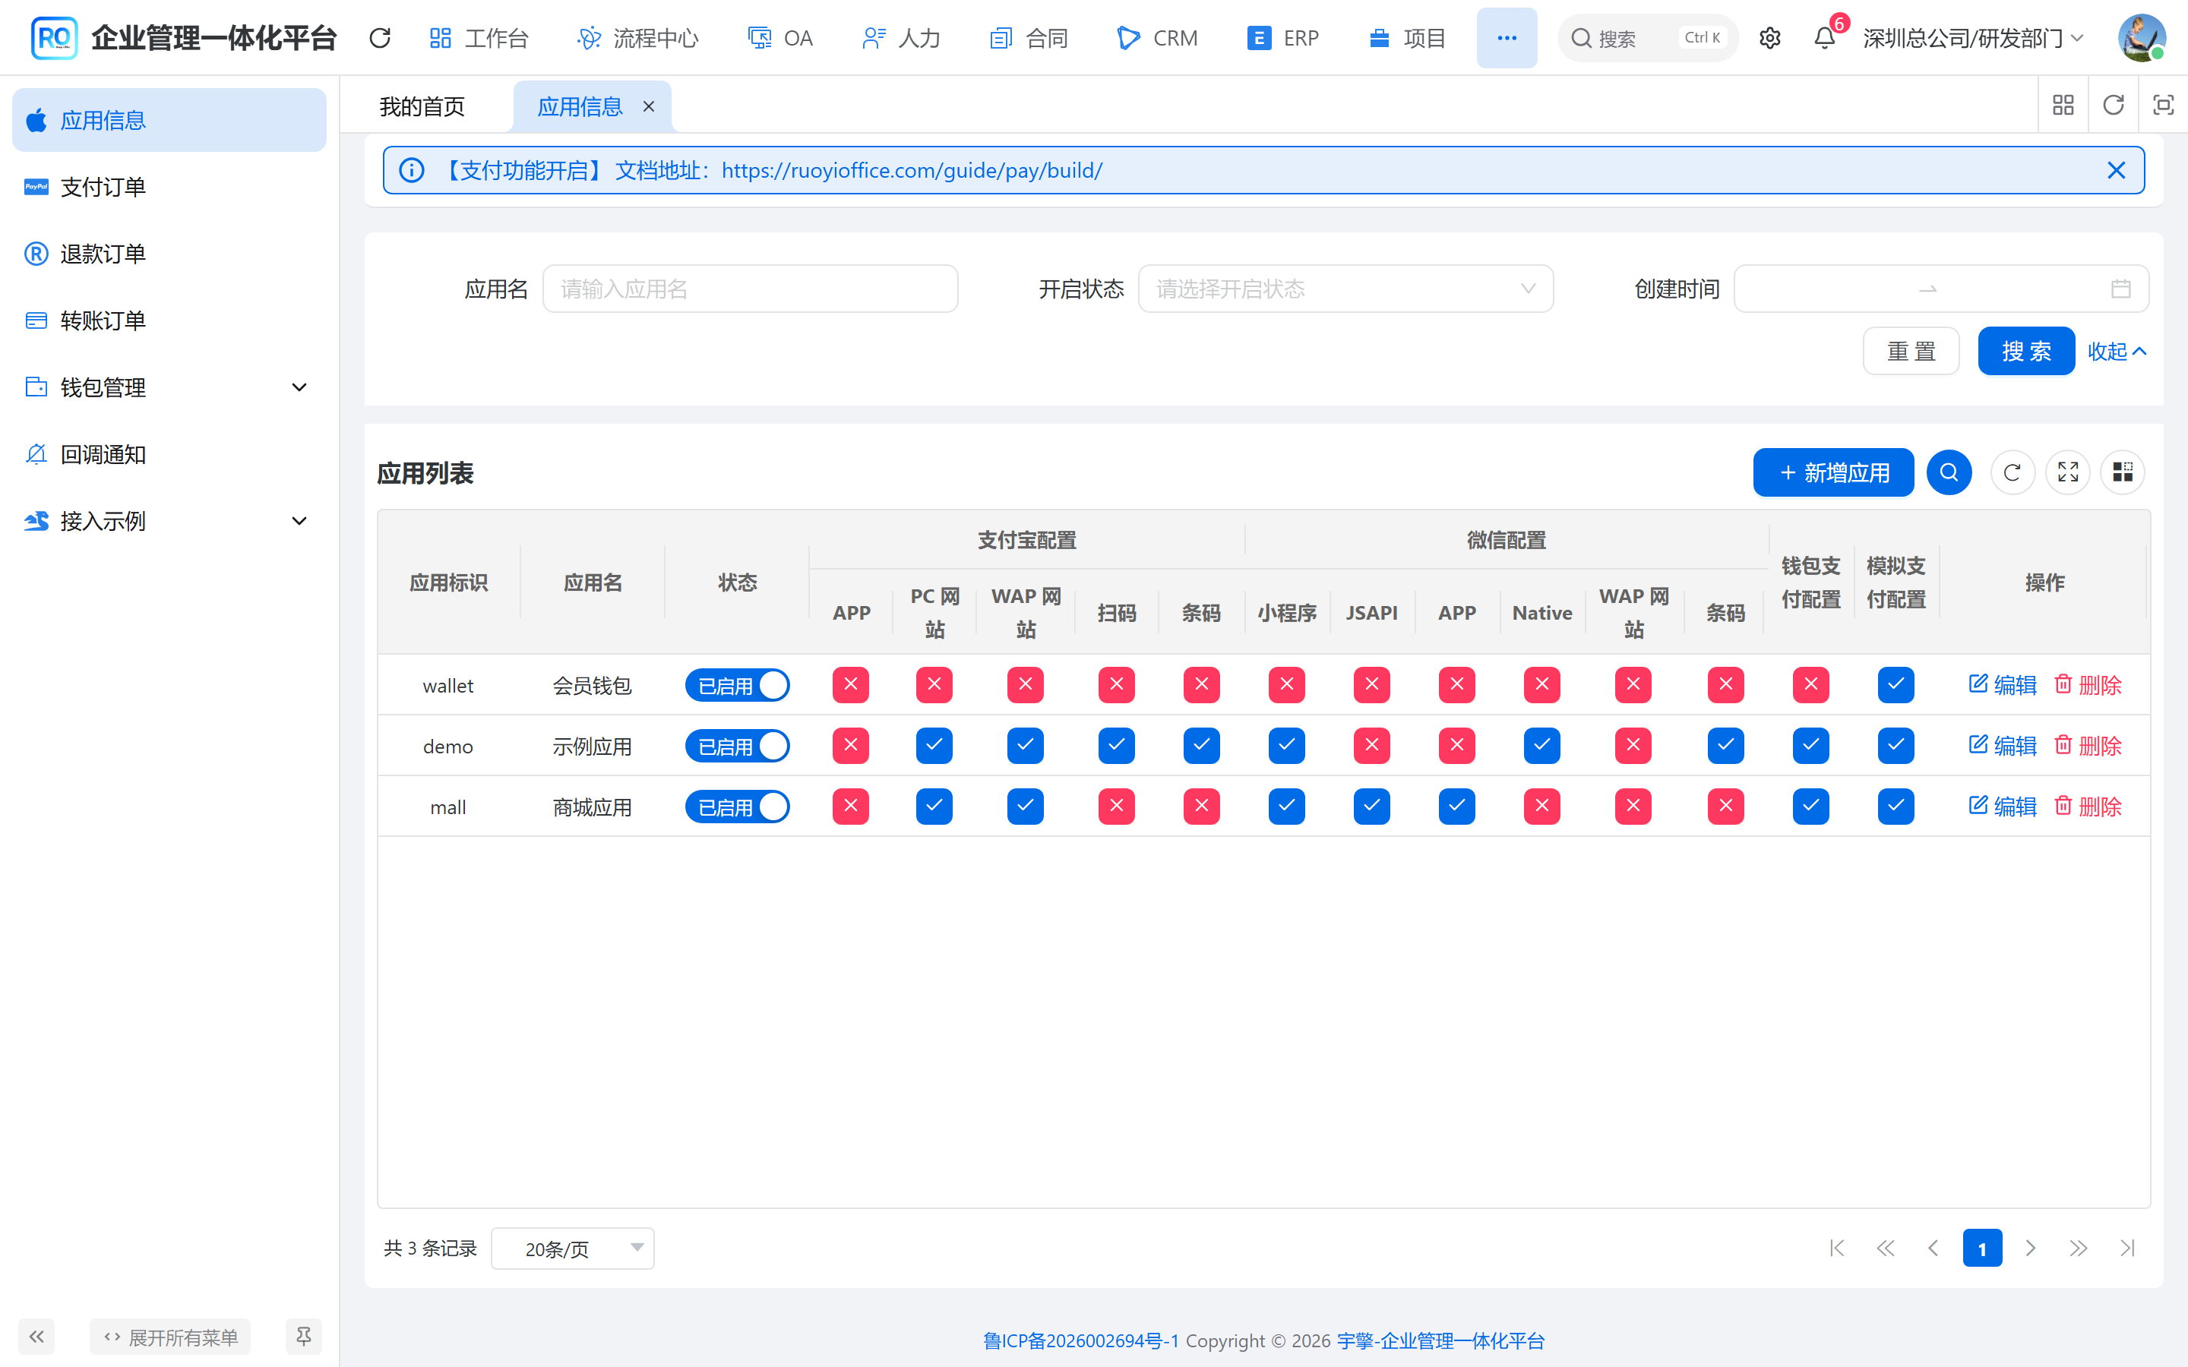
Task: Collapse the sidebar with double-arrow icon
Action: (x=36, y=1337)
